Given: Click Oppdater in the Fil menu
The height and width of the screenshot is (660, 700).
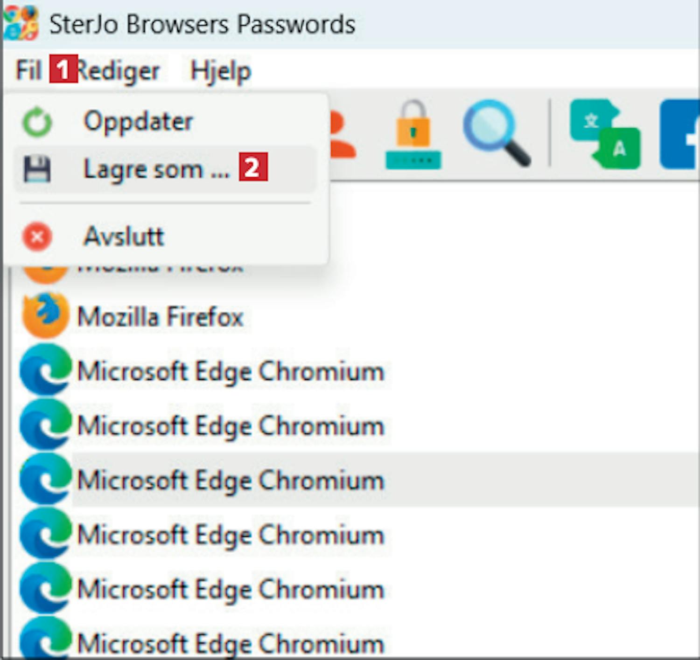Looking at the screenshot, I should click(138, 122).
